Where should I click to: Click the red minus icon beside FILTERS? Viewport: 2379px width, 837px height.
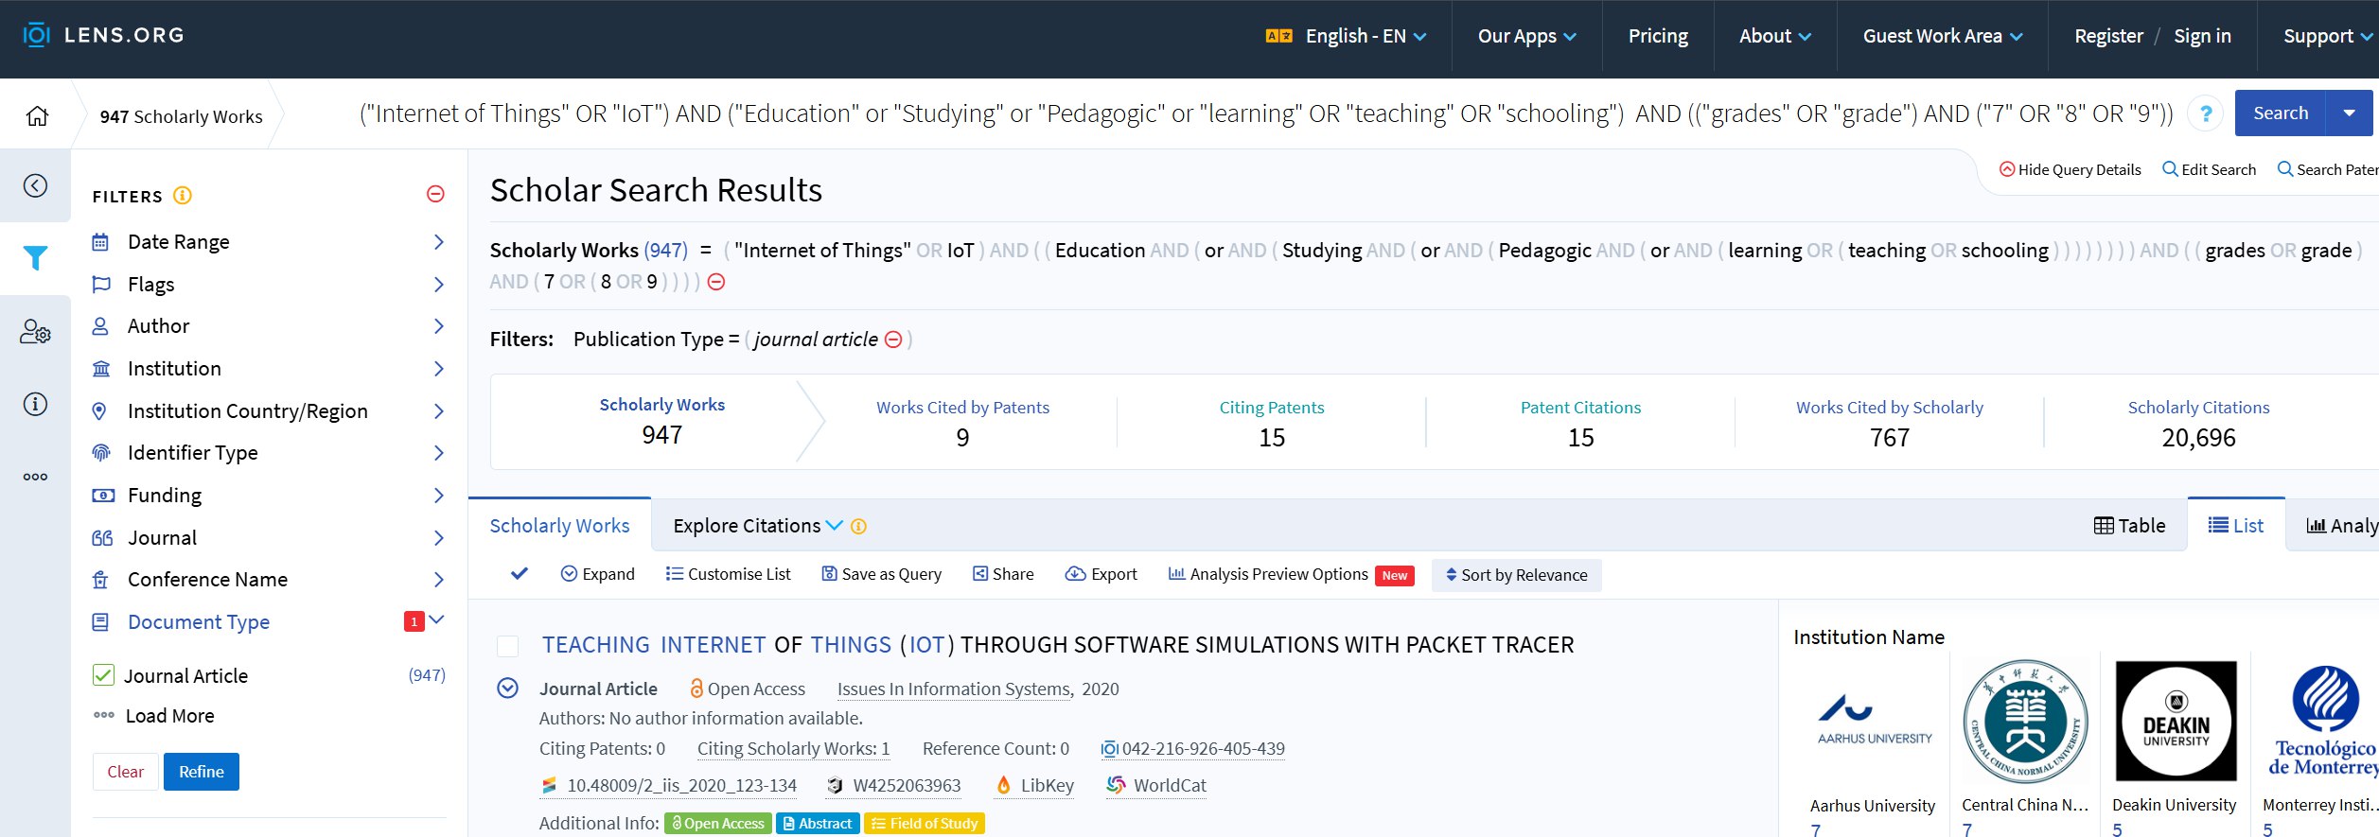(x=435, y=194)
